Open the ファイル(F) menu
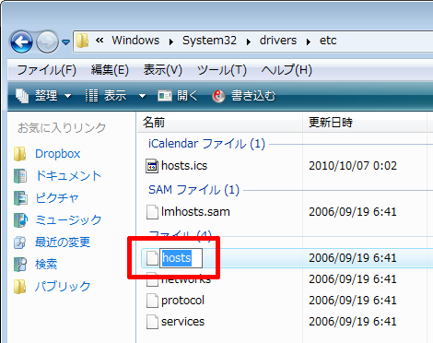Image resolution: width=433 pixels, height=343 pixels. pyautogui.click(x=46, y=70)
